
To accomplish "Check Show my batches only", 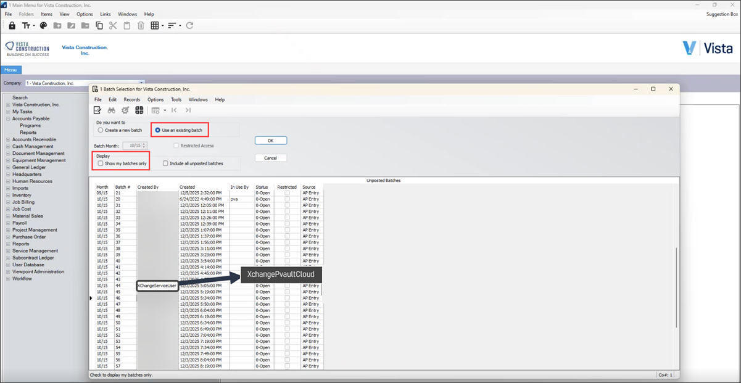I will (x=101, y=163).
